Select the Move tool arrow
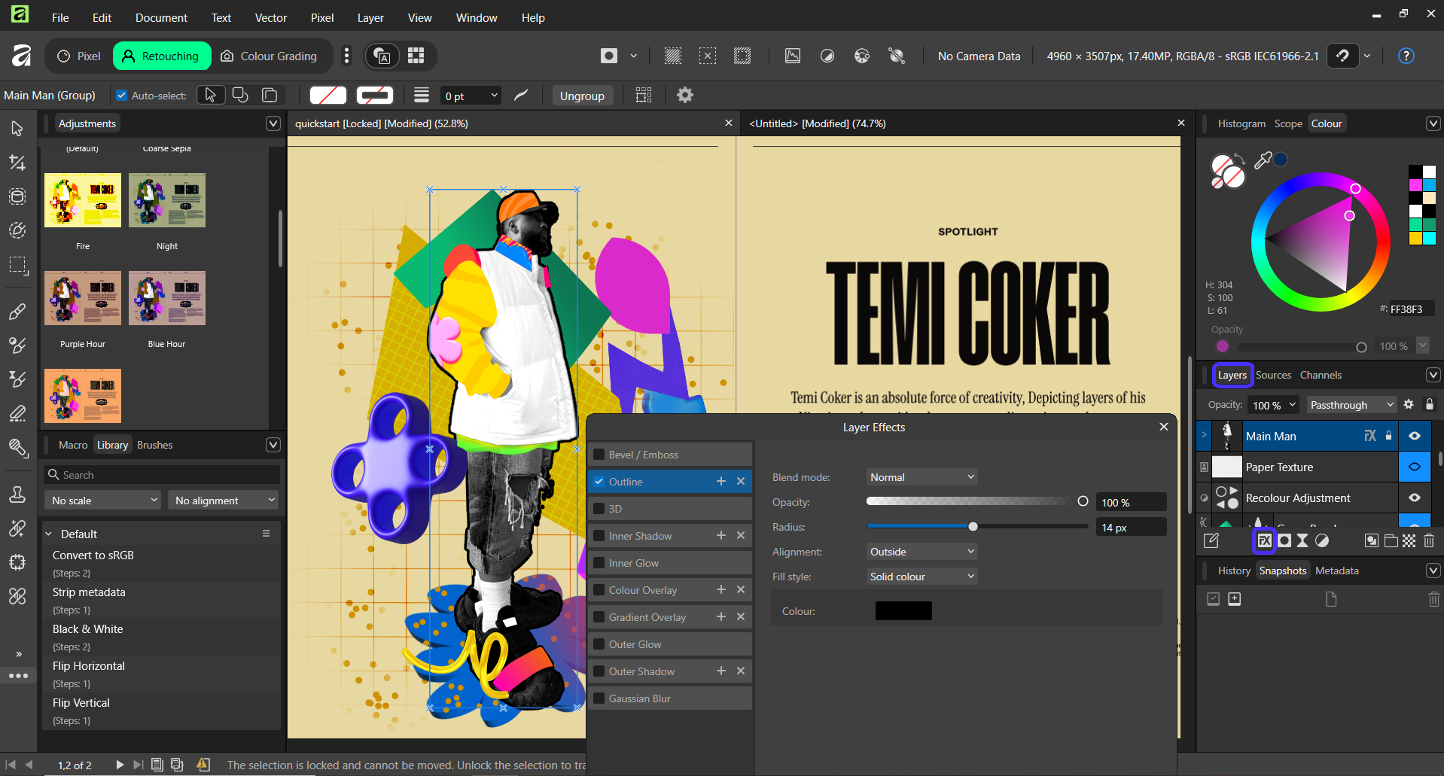Viewport: 1444px width, 776px height. (x=17, y=129)
